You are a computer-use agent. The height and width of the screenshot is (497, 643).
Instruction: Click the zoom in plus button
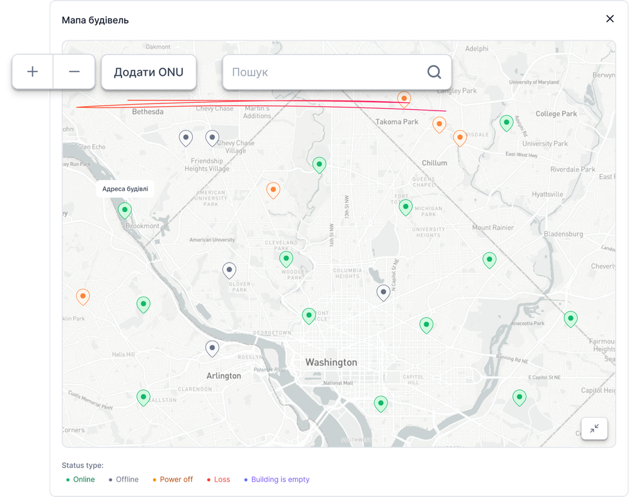click(x=33, y=72)
